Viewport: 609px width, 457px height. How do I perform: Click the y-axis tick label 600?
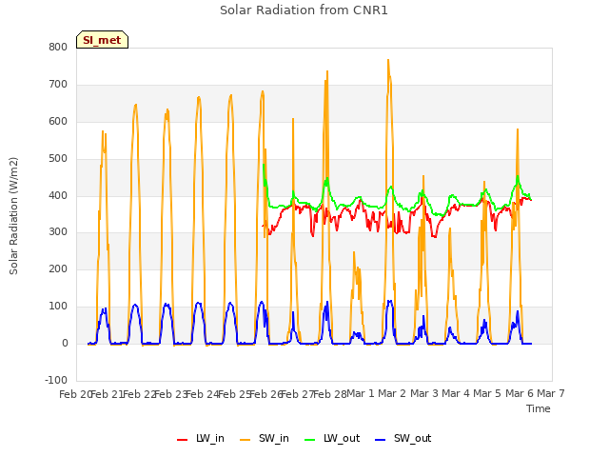(x=58, y=121)
